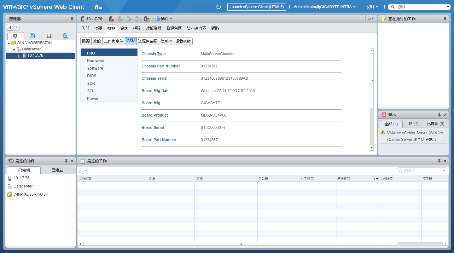454x253 pixels.
Task: Open the 說明 help dropdown
Action: [372, 7]
